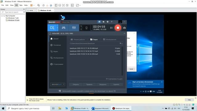Screen dimensions: 197x111
Task: Enter full screen mode icon
Action: tap(63, 5)
